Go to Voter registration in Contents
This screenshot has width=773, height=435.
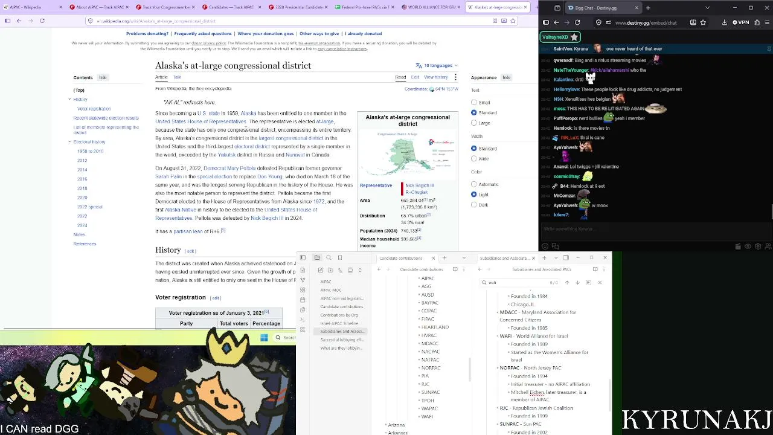click(x=94, y=109)
